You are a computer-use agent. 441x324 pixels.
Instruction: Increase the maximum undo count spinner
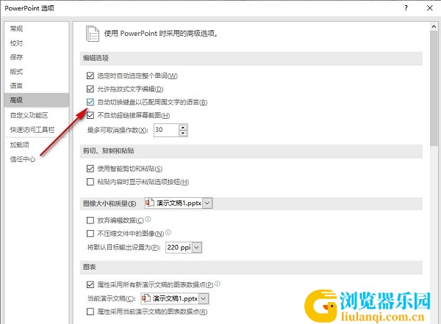[x=183, y=127]
